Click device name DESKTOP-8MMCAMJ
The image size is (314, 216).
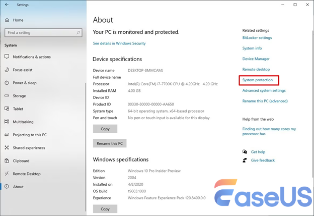click(145, 71)
